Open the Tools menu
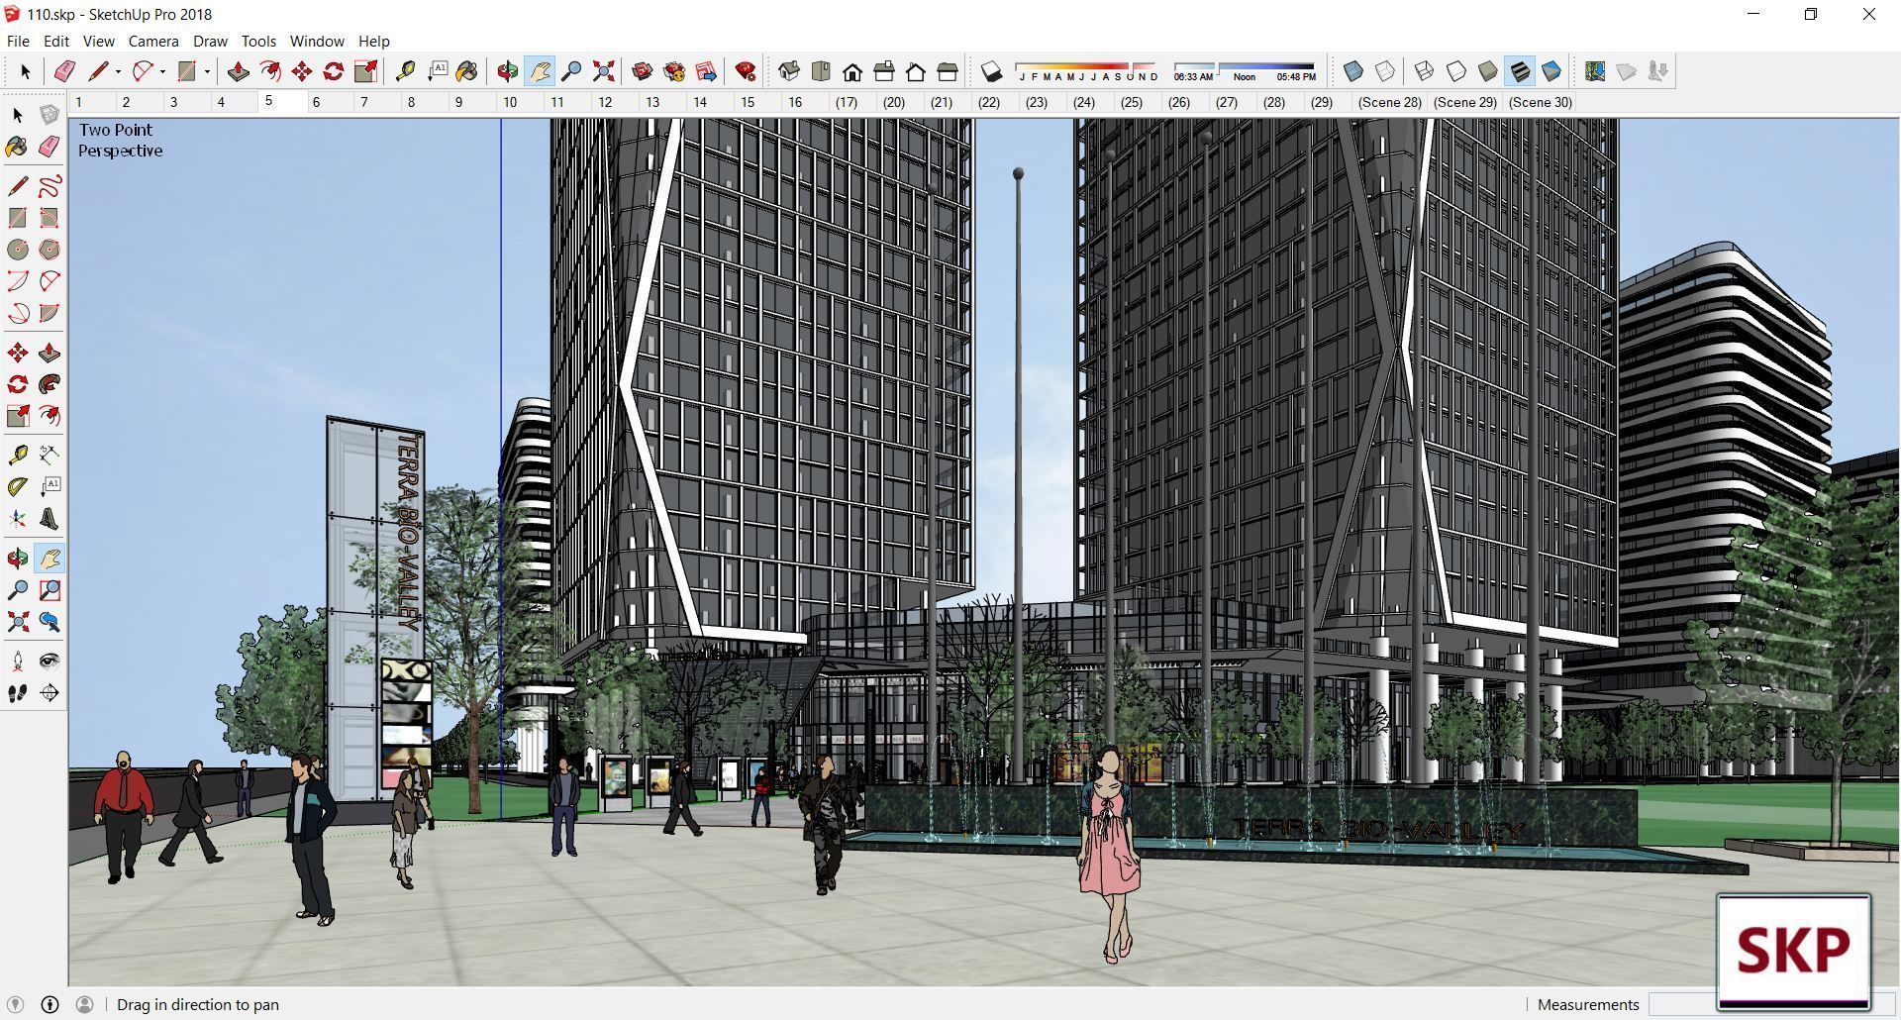 tap(258, 41)
